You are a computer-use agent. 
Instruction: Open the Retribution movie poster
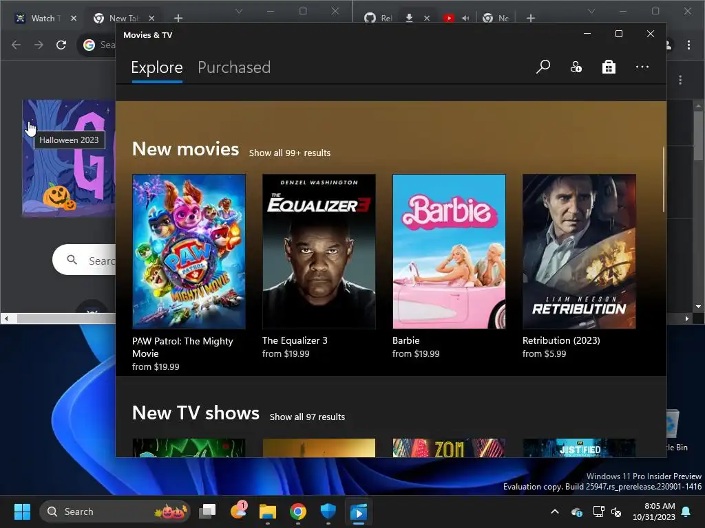[579, 252]
